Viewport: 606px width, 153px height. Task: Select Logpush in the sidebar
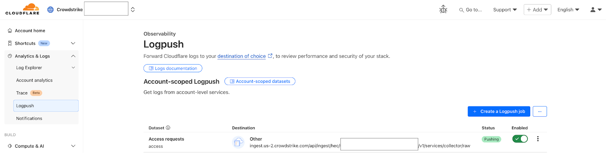pyautogui.click(x=46, y=106)
